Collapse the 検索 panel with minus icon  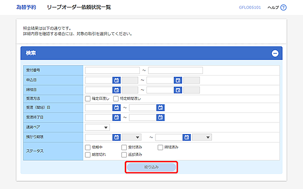click(275, 53)
